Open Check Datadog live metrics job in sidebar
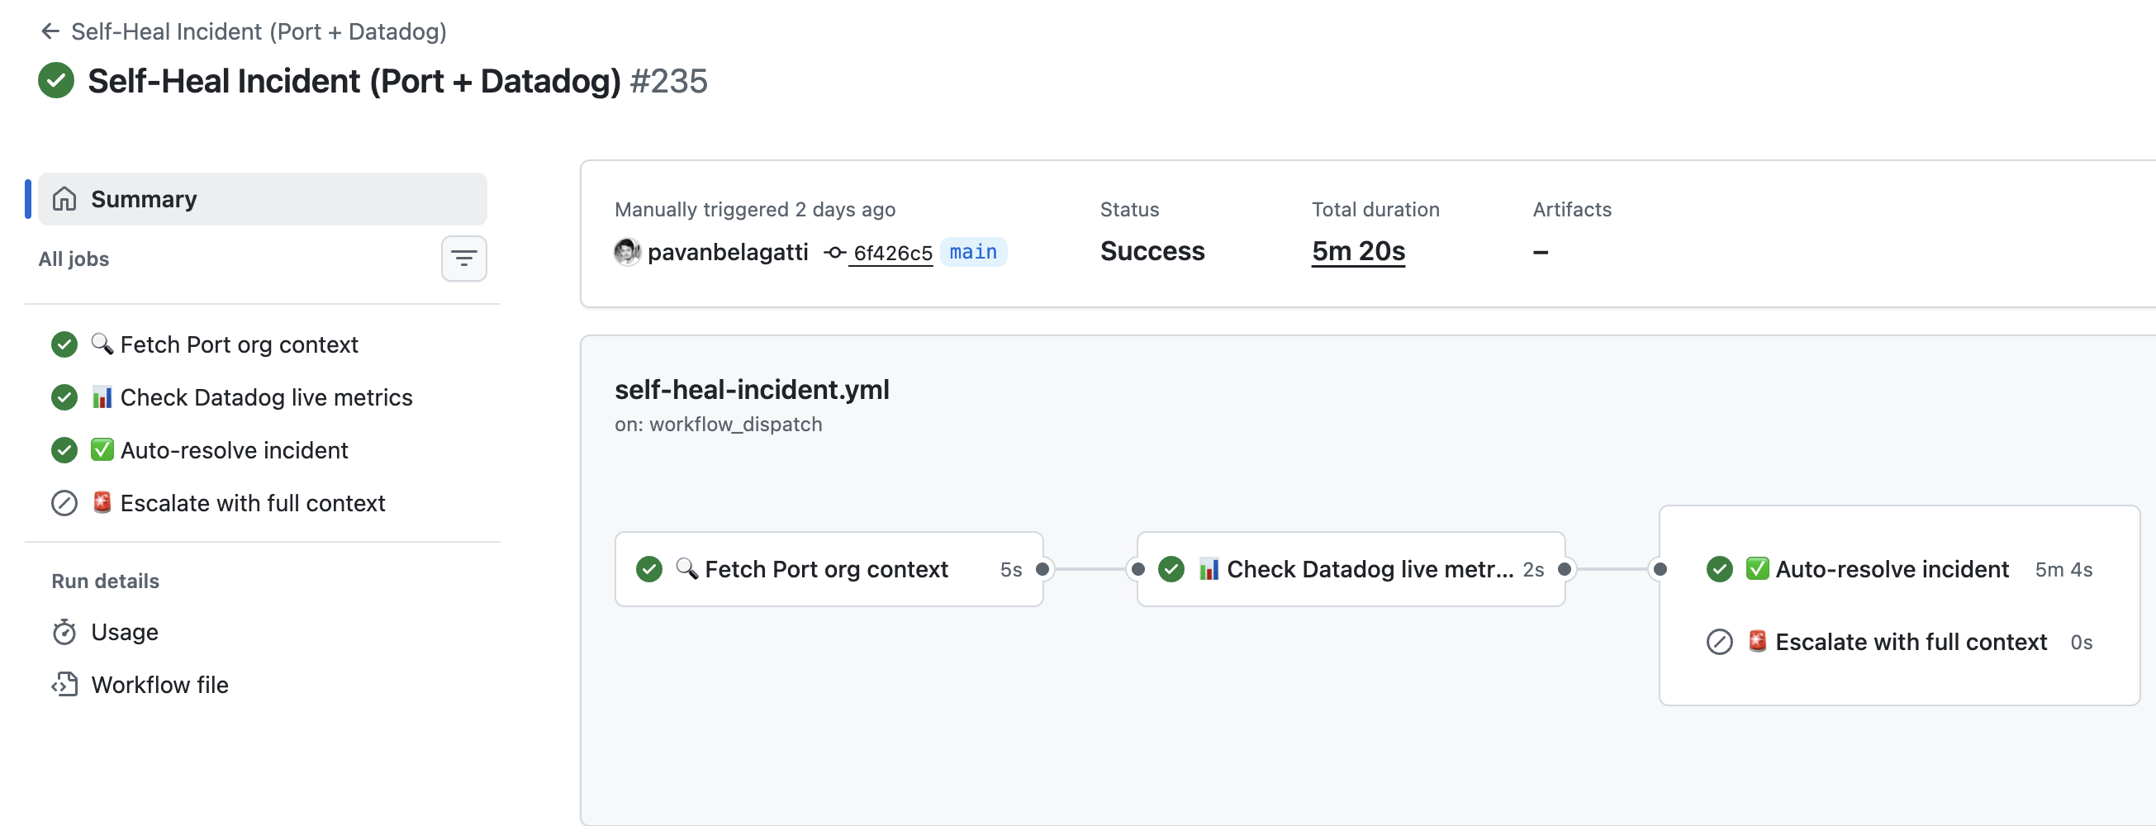 tap(262, 396)
